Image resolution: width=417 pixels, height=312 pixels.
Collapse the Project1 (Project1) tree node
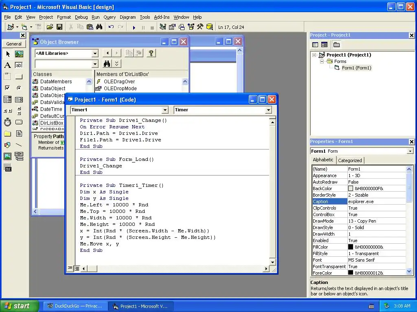314,55
